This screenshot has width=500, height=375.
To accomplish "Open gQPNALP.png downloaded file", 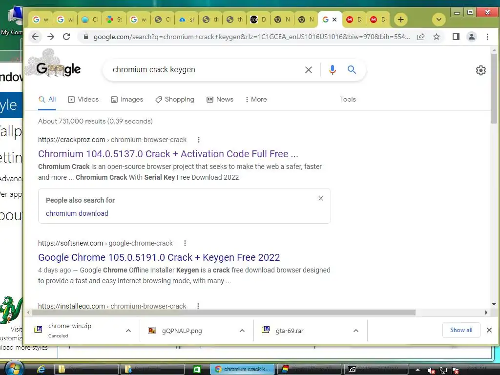I will [x=182, y=331].
